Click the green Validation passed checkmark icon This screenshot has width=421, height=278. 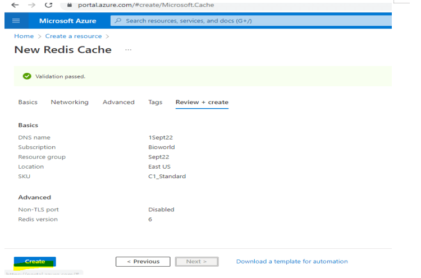pos(27,76)
